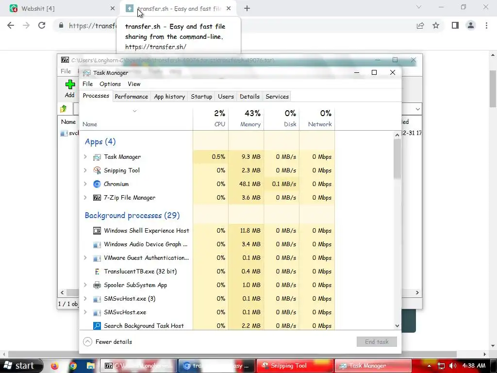Open the Services tab
This screenshot has height=373, width=497.
[x=277, y=97]
